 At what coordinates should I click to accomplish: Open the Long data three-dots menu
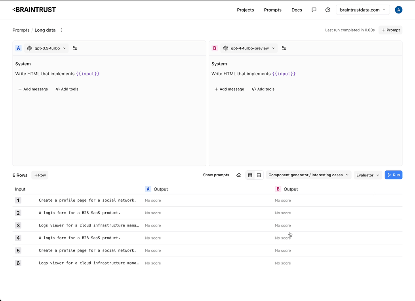tap(62, 30)
